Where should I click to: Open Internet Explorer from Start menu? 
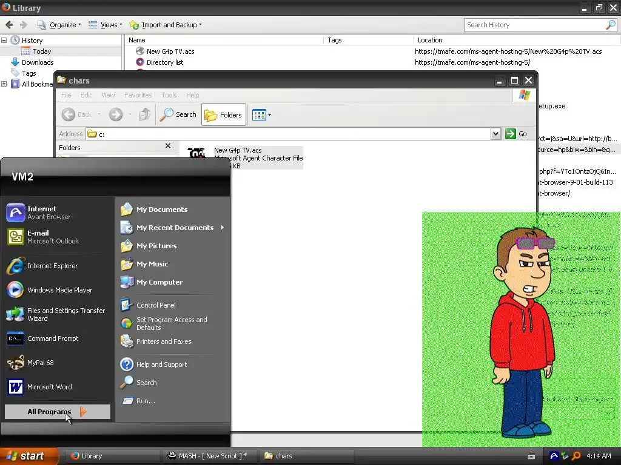(43, 266)
